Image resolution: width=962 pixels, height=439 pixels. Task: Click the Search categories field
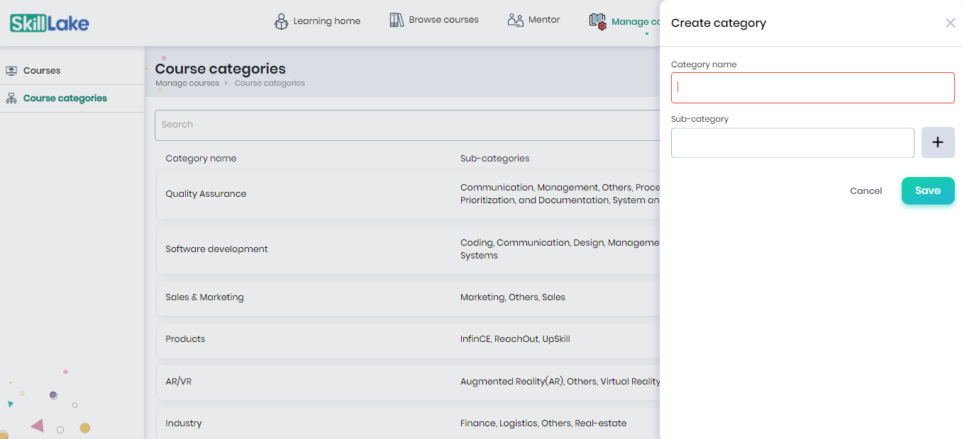(404, 125)
